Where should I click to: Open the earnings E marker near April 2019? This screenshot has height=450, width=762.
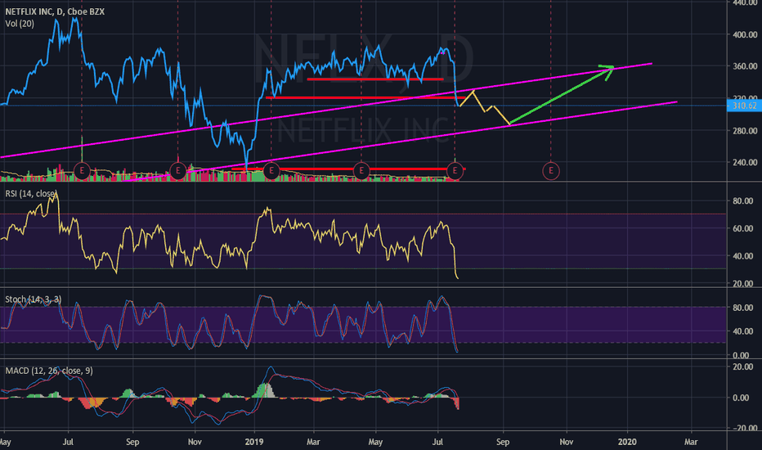(361, 171)
